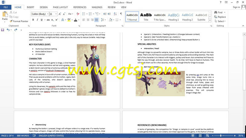246x138 pixels.
Task: Toggle subscript formatting
Action: 52,20
